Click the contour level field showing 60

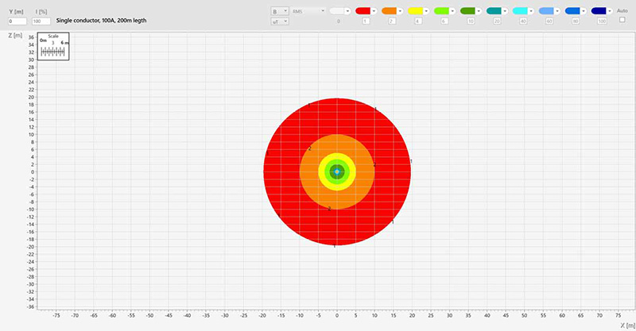click(x=549, y=21)
